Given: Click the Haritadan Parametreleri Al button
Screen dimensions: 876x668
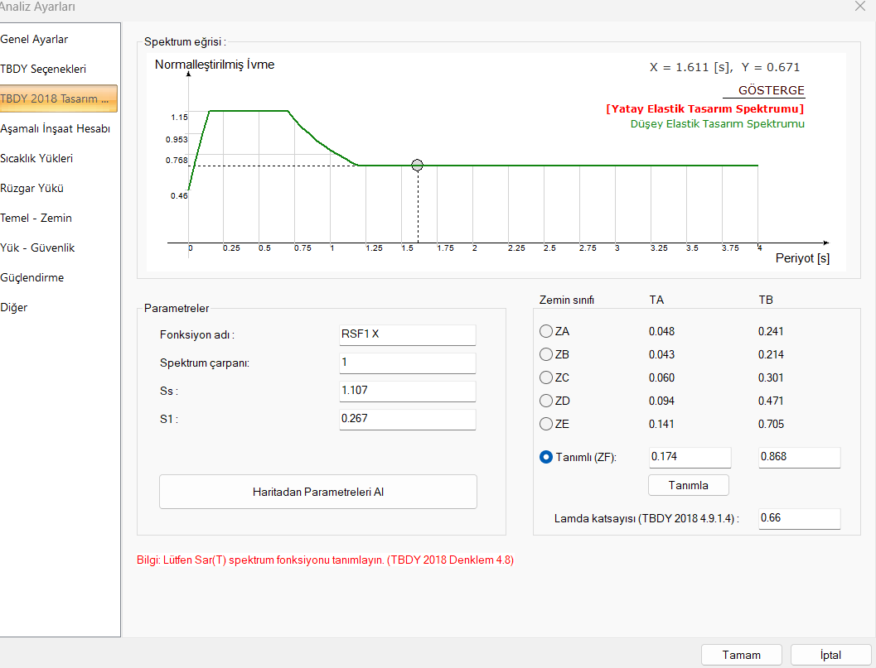Looking at the screenshot, I should coord(318,492).
